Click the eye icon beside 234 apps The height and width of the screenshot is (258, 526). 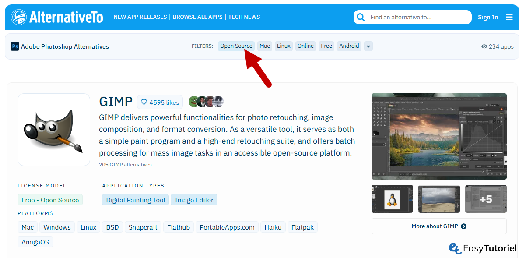[484, 46]
